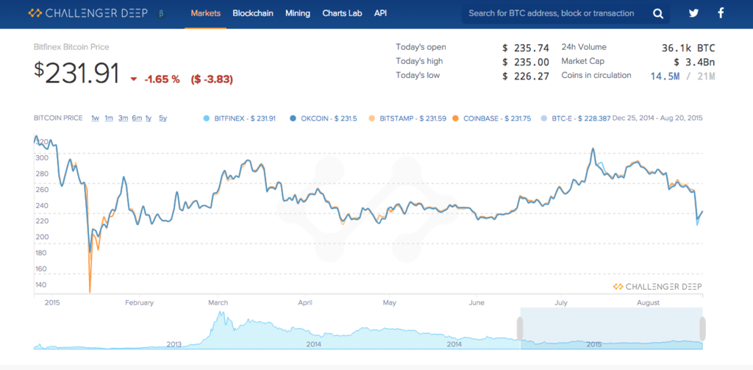Toggle the OKCoin series legend dot
This screenshot has width=753, height=370.
(293, 118)
